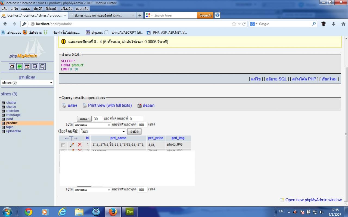The width and height of the screenshot is (348, 217).
Task: Delete row 1 with red X
Action: (x=80, y=145)
